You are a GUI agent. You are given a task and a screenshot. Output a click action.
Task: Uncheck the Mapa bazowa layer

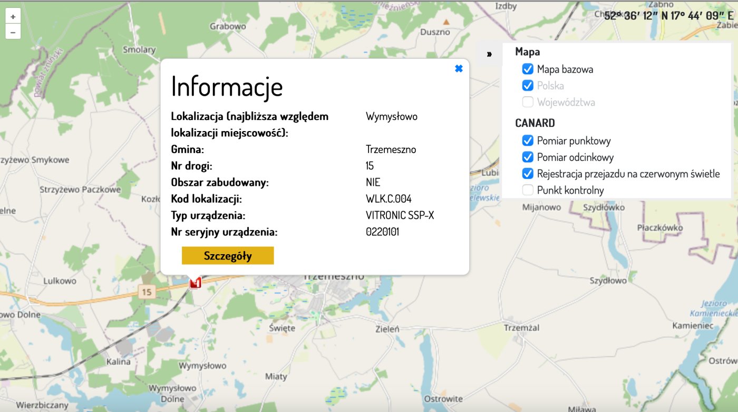point(528,69)
